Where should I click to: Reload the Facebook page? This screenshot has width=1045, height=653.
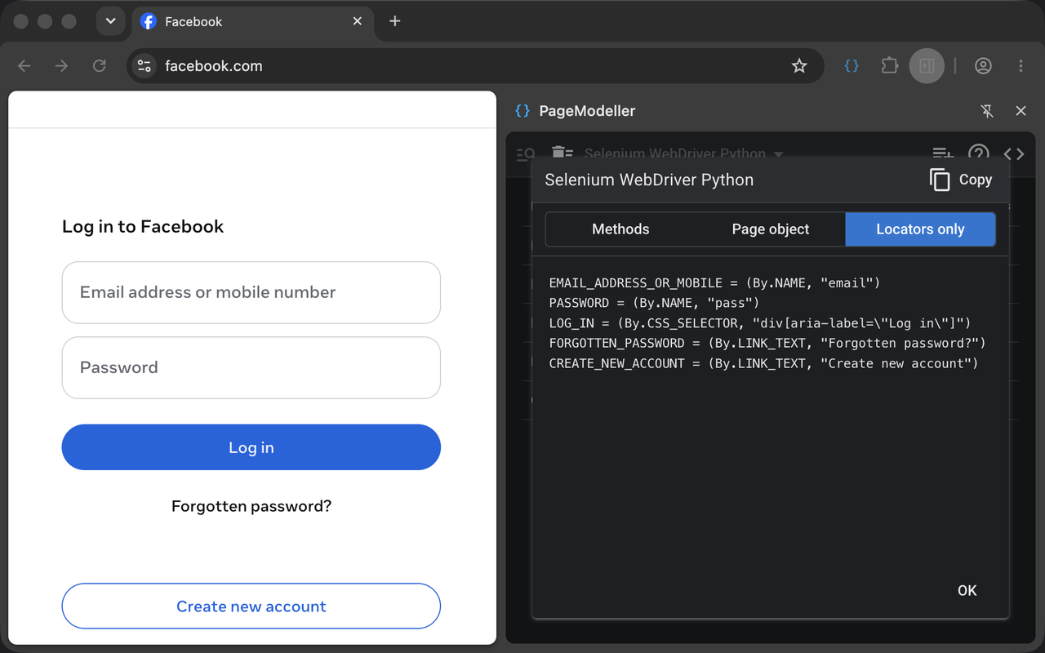(x=100, y=66)
